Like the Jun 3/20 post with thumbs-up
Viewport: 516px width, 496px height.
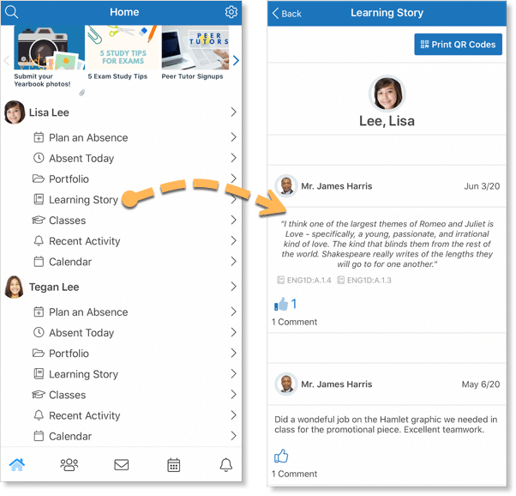pos(281,304)
